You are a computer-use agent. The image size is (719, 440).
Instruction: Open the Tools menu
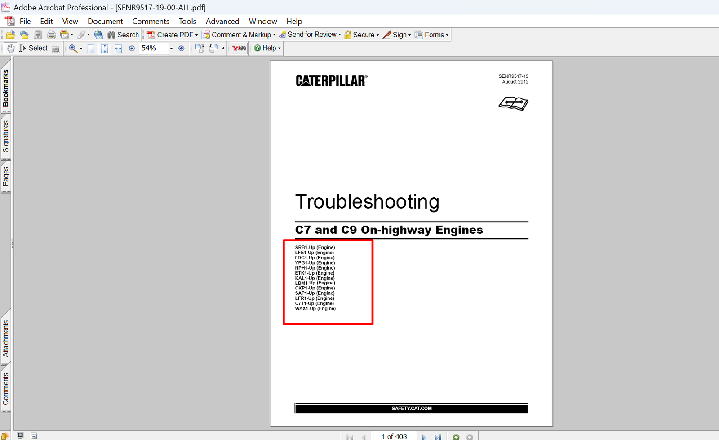point(187,21)
